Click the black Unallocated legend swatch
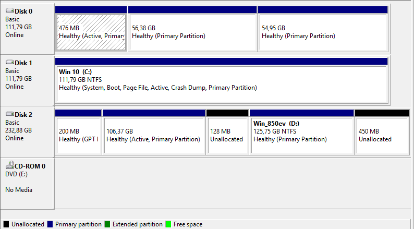This screenshot has height=229, width=414. [6, 224]
